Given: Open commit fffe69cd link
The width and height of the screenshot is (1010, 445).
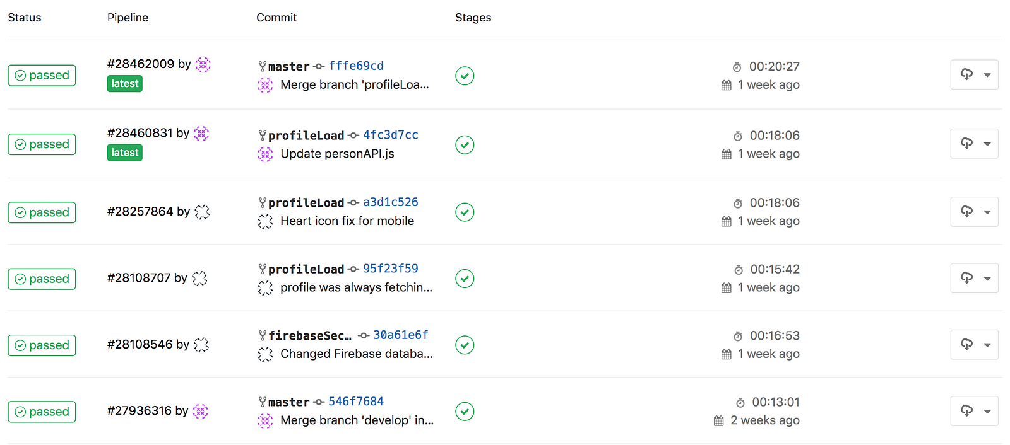Looking at the screenshot, I should pyautogui.click(x=356, y=66).
